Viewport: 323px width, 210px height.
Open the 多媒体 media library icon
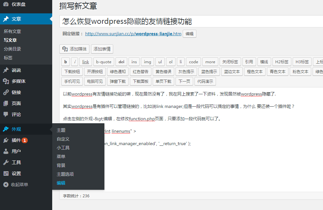(6, 81)
